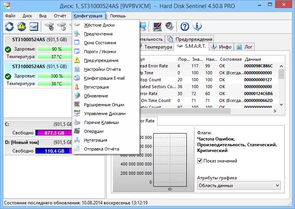Close the Конфигурация menu
The image size is (295, 209).
[x=88, y=16]
